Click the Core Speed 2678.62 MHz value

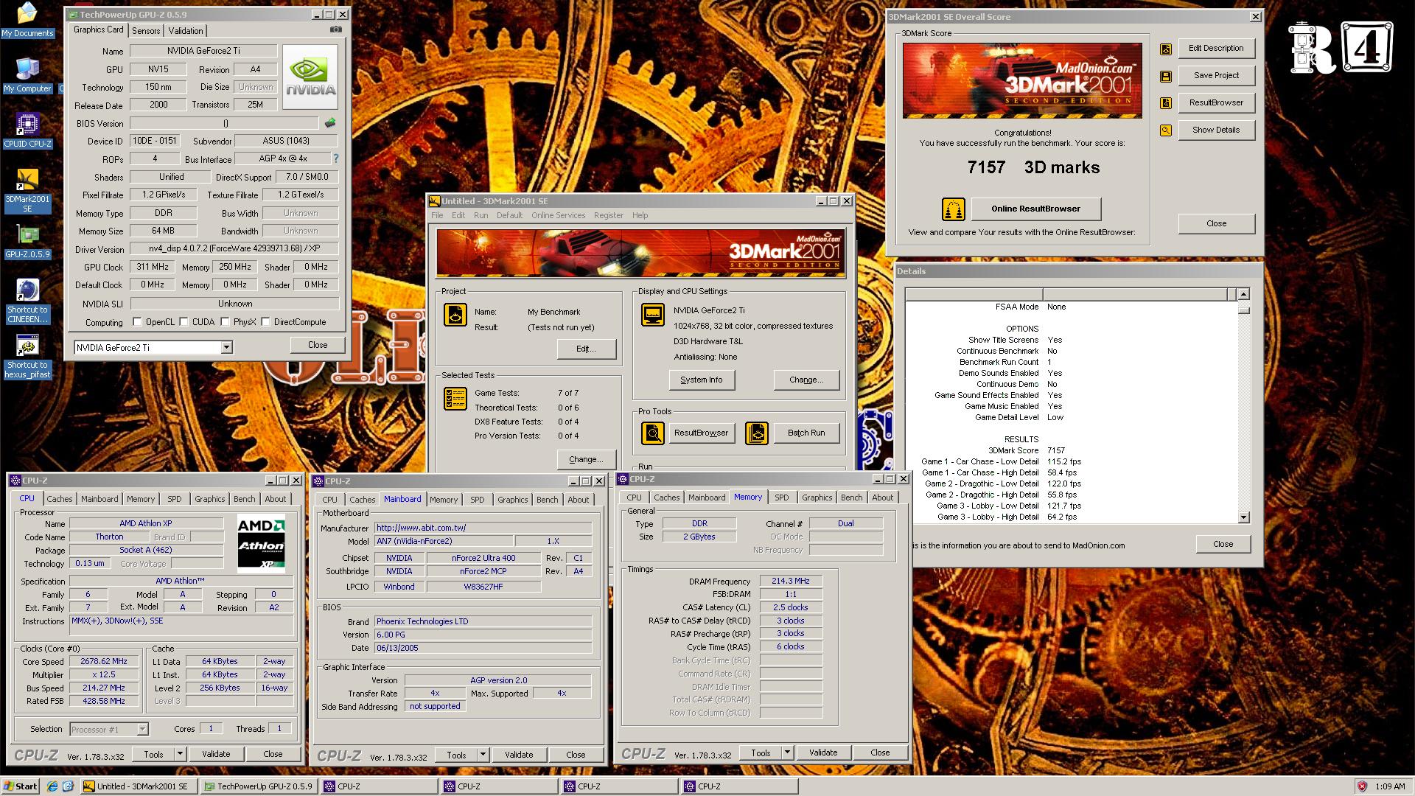click(104, 661)
